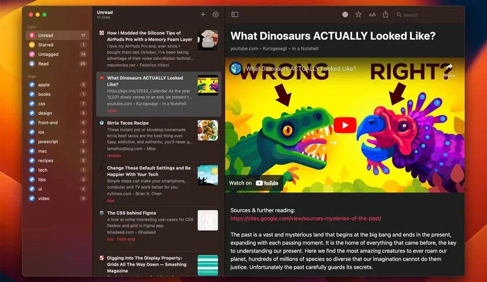Open the Read list
Image resolution: width=487 pixels, height=282 pixels.
[57, 64]
